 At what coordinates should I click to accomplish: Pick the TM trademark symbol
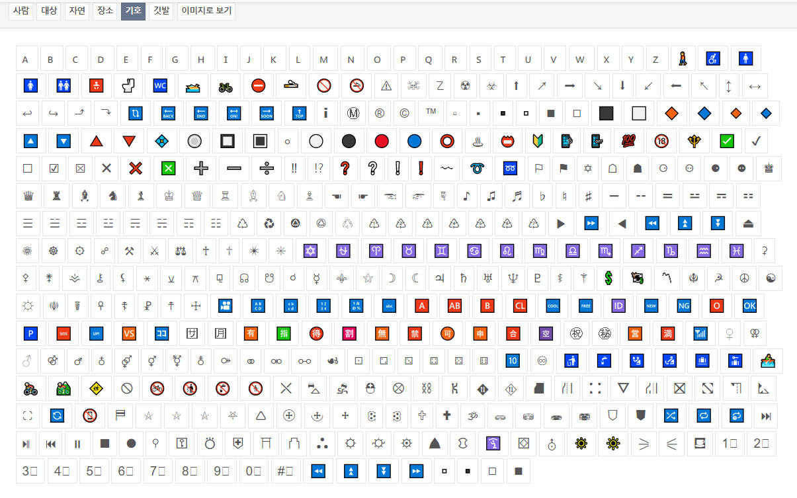tap(431, 113)
